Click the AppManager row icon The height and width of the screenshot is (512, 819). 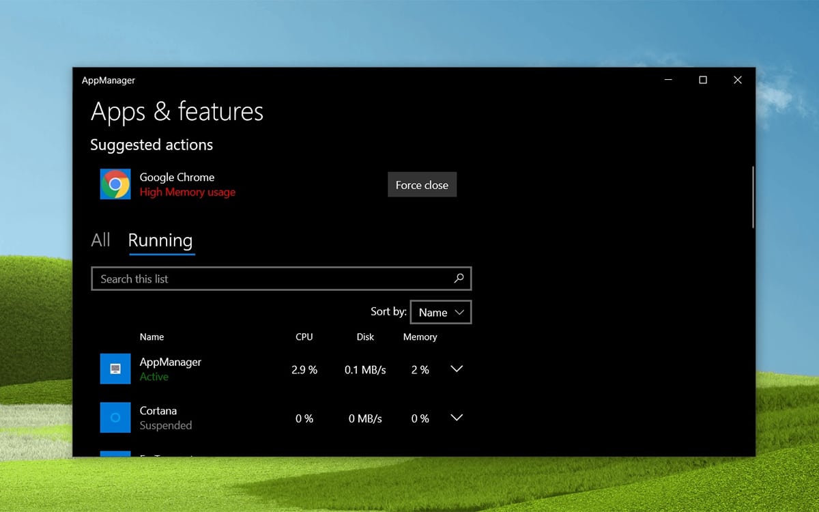[x=115, y=369]
